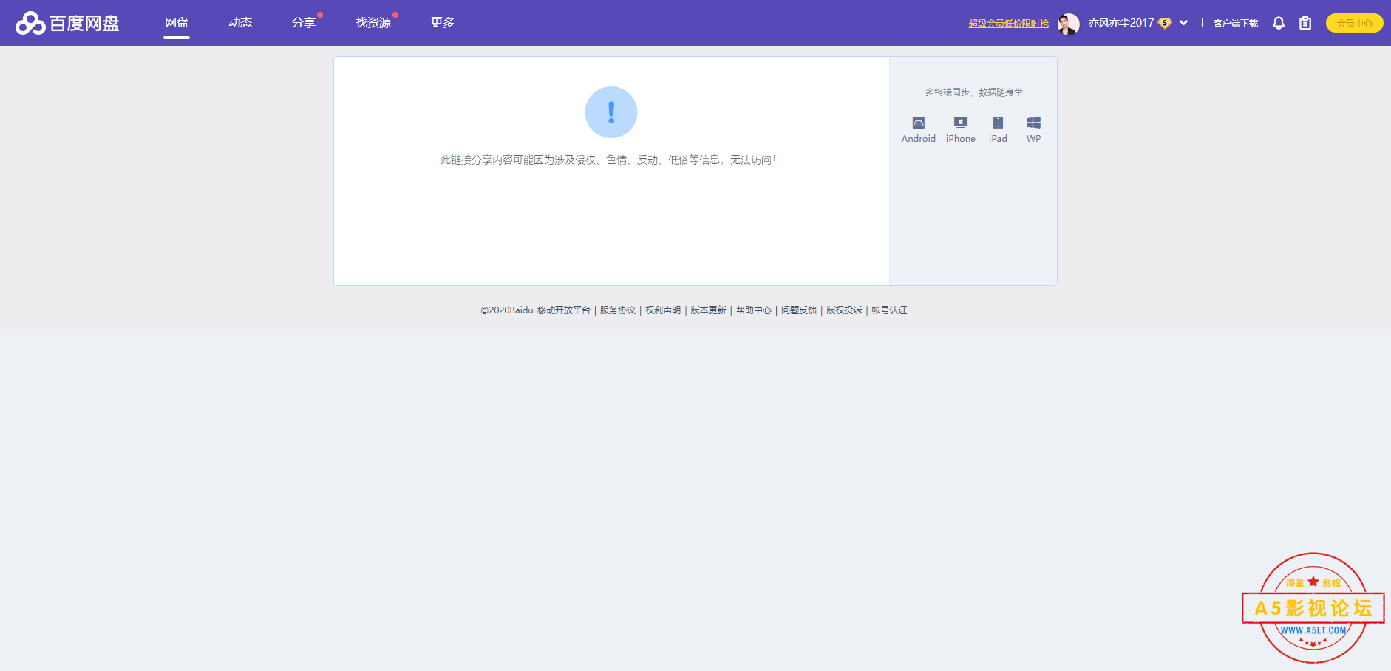This screenshot has height=671, width=1391.
Task: Click the blocked-link warning message text
Action: tap(608, 160)
